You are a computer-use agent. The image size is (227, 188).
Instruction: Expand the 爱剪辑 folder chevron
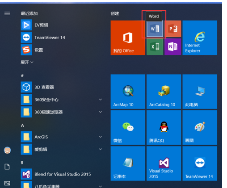click(101, 149)
